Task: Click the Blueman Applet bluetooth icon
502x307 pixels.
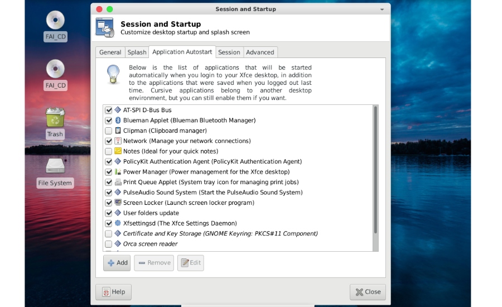Action: pyautogui.click(x=118, y=120)
